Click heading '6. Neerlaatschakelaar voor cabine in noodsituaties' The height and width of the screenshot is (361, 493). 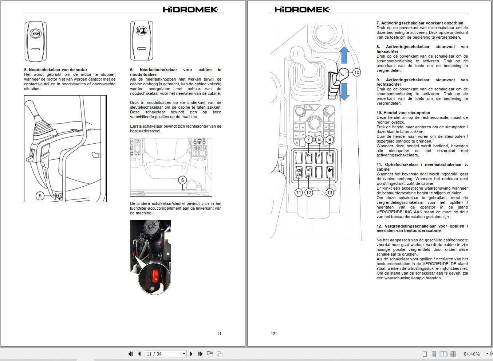[175, 72]
